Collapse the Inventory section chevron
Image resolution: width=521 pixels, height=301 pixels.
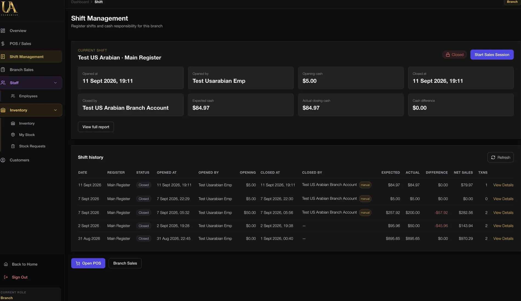click(x=55, y=110)
